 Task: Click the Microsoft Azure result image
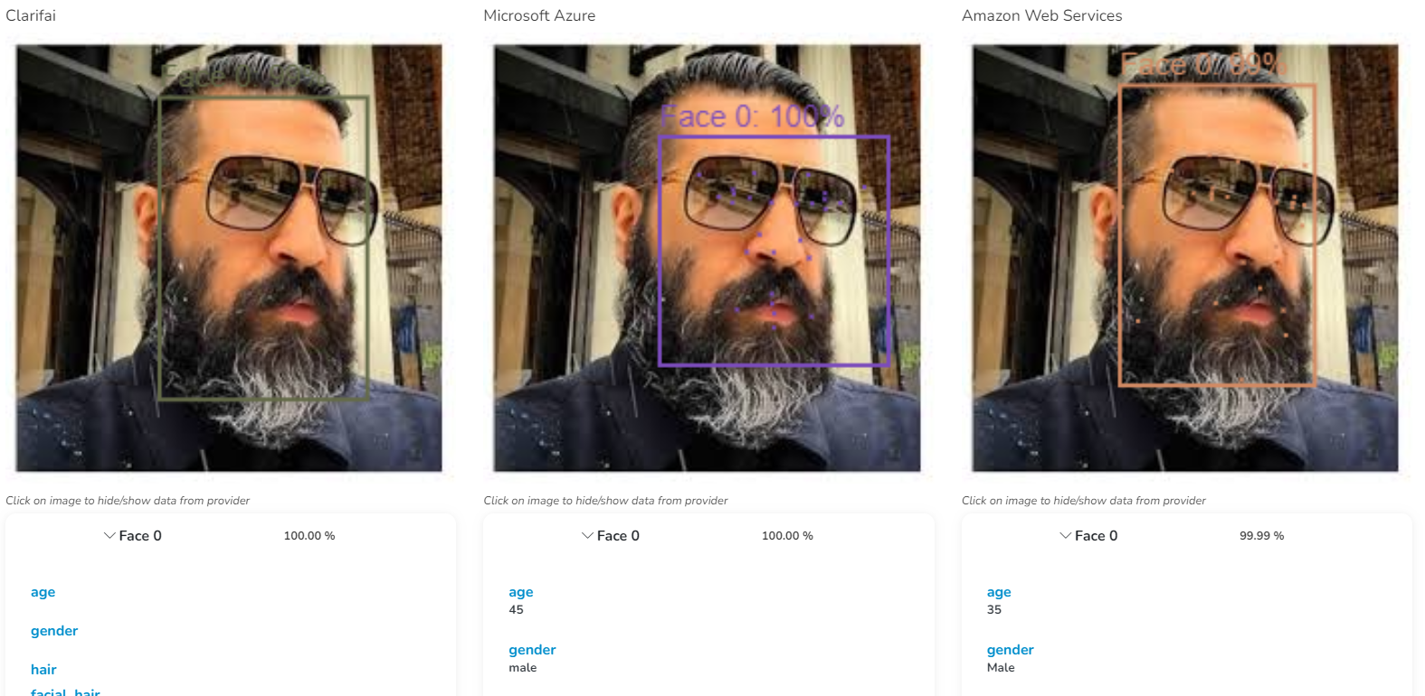707,258
